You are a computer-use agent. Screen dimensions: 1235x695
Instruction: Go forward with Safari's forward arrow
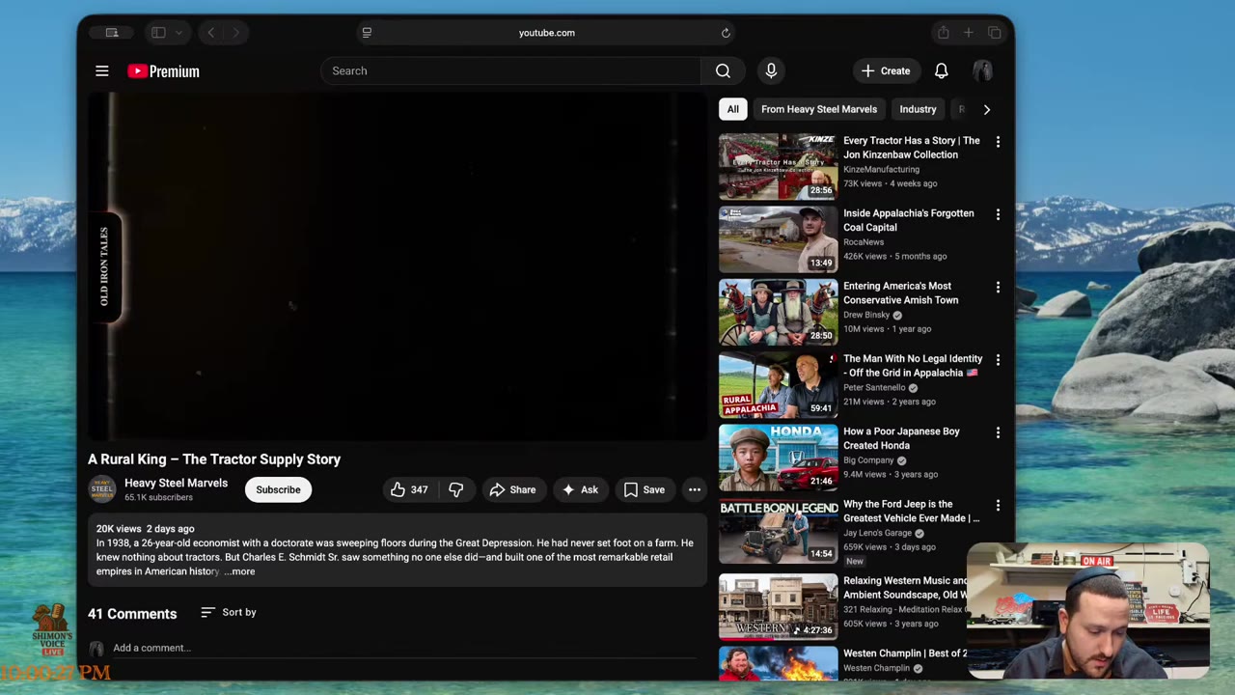tap(235, 33)
